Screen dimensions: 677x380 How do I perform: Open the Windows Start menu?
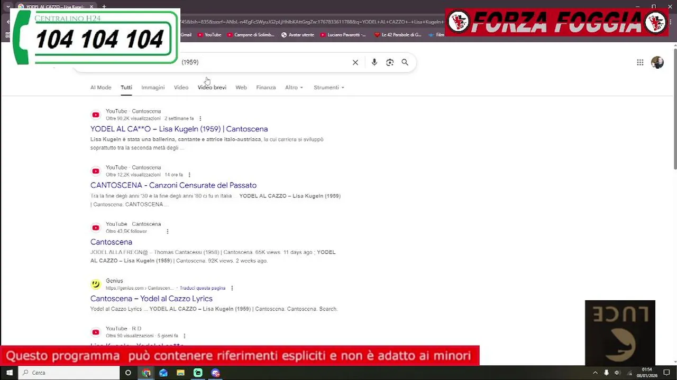pos(10,373)
